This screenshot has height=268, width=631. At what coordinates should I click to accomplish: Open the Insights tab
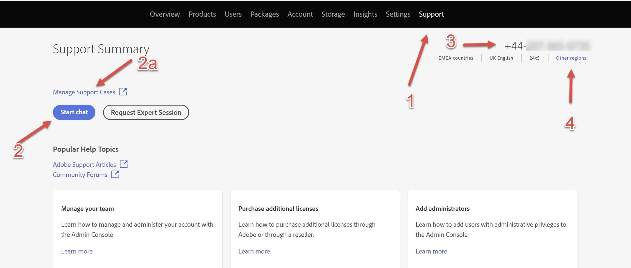[365, 14]
